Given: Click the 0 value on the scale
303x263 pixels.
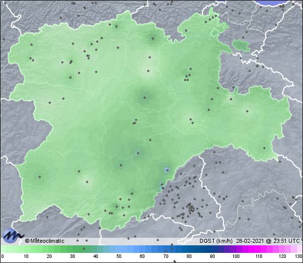Looking at the screenshot, I should (3, 256).
